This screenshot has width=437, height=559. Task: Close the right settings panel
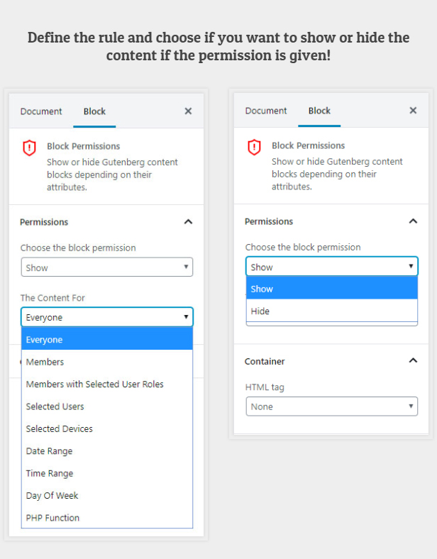click(413, 111)
